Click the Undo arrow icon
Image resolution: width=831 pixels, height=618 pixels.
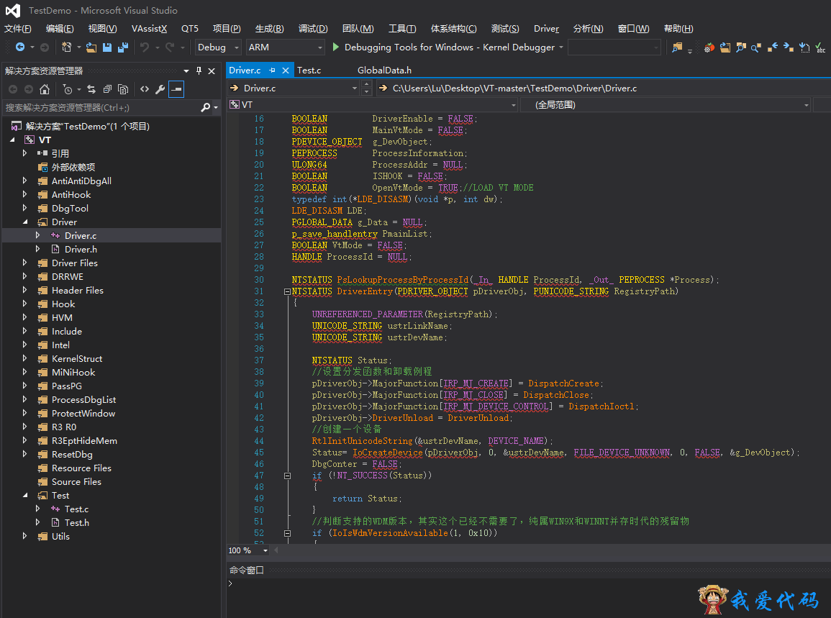click(145, 47)
